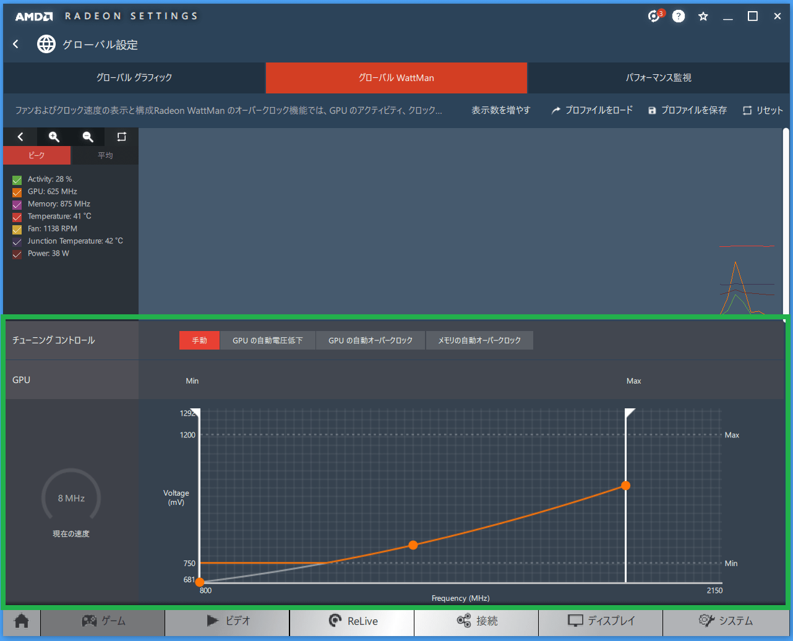Viewport: 793px width, 641px height.
Task: Go back with the arrow beside グローバル設定
Action: 16,44
